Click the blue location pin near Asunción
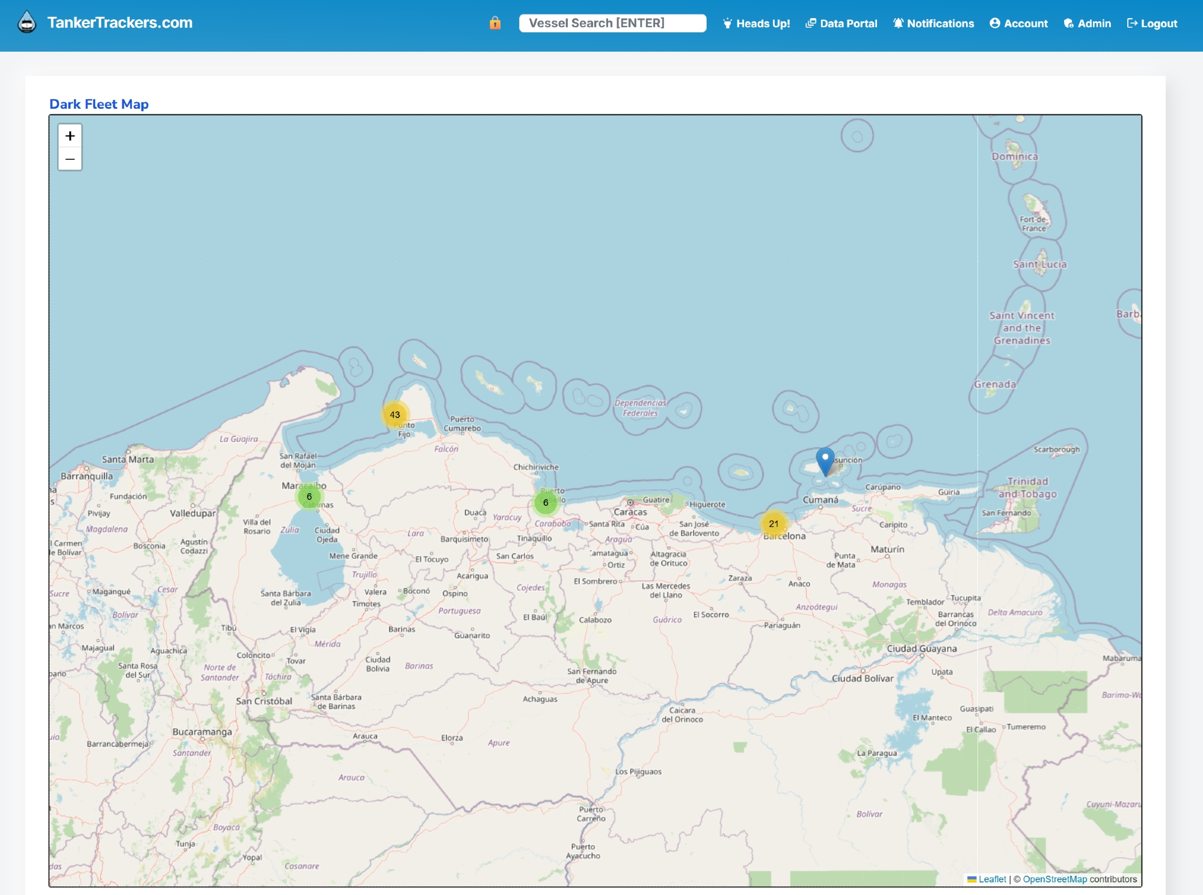1203x895 pixels. (x=825, y=461)
